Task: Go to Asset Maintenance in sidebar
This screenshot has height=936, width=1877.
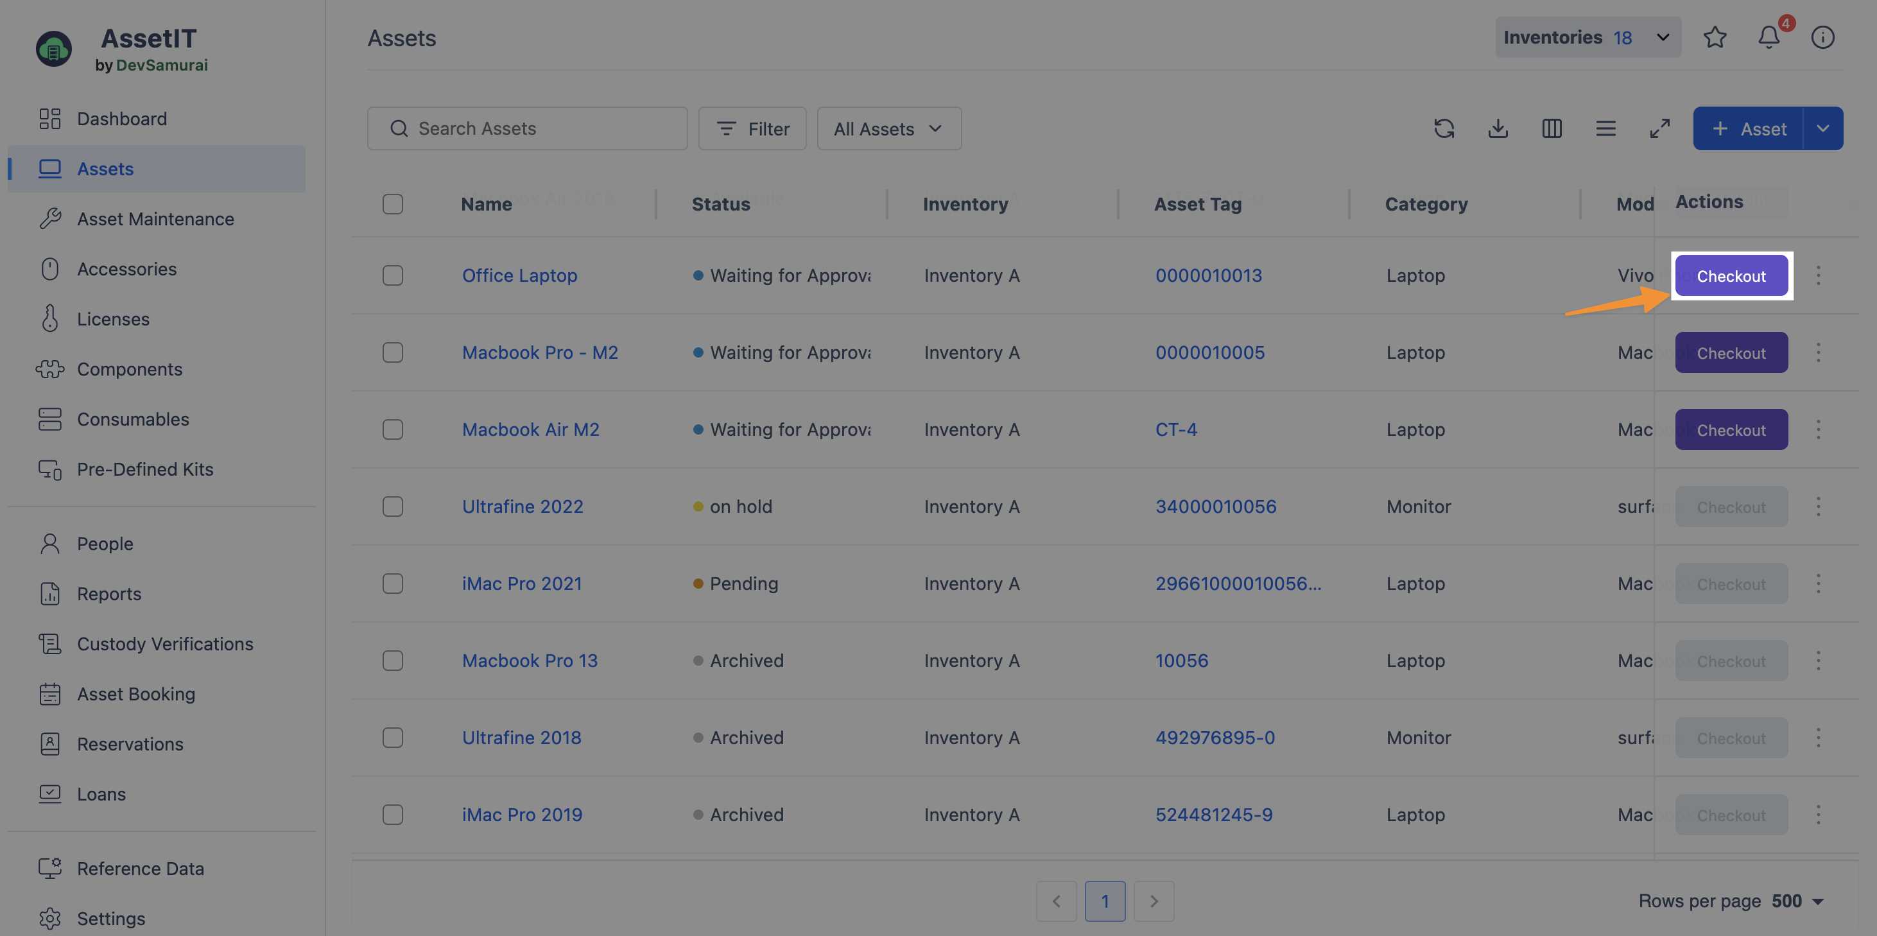Action: pyautogui.click(x=155, y=219)
